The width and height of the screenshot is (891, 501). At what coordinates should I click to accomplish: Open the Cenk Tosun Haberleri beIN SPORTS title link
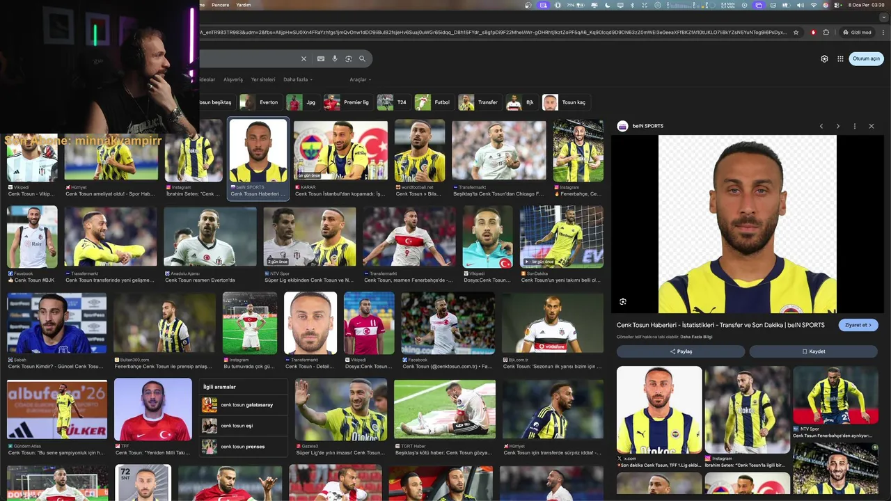pyautogui.click(x=720, y=325)
